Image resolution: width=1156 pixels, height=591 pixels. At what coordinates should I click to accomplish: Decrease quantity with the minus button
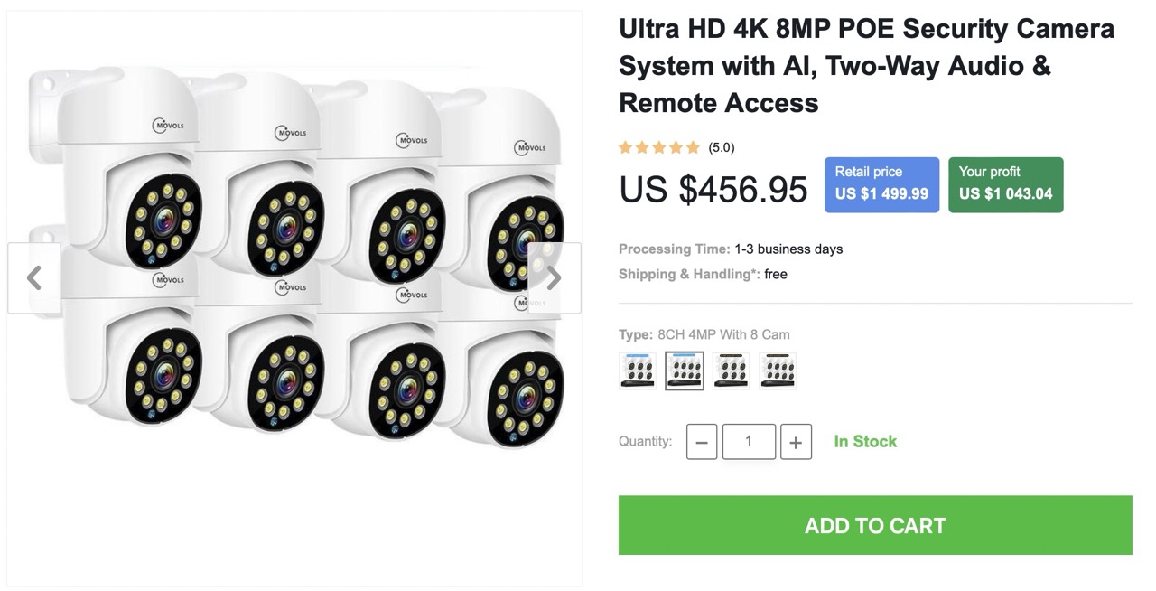click(702, 442)
